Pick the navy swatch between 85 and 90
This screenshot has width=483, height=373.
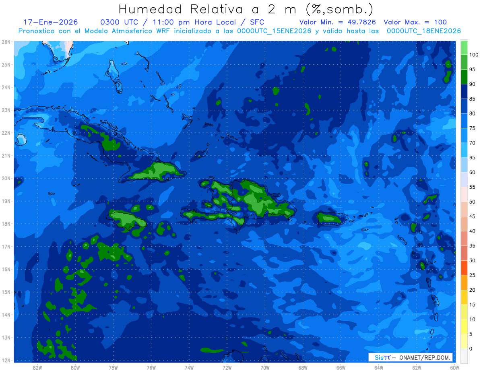tap(464, 91)
